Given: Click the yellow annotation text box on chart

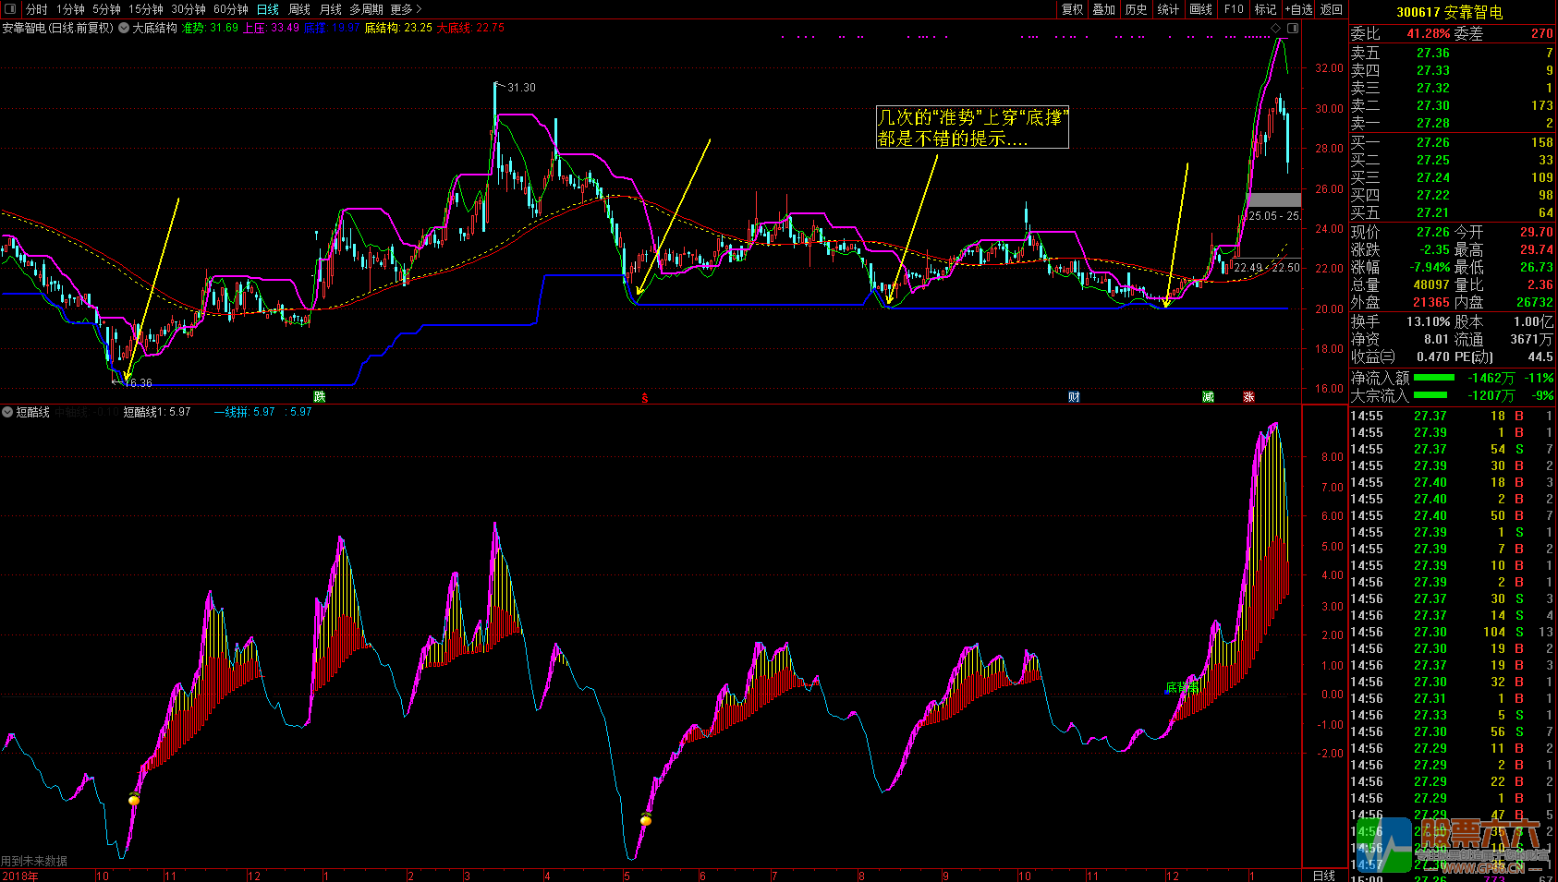Looking at the screenshot, I should [972, 127].
